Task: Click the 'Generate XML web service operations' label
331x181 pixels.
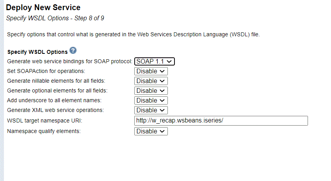Action: tap(55, 110)
